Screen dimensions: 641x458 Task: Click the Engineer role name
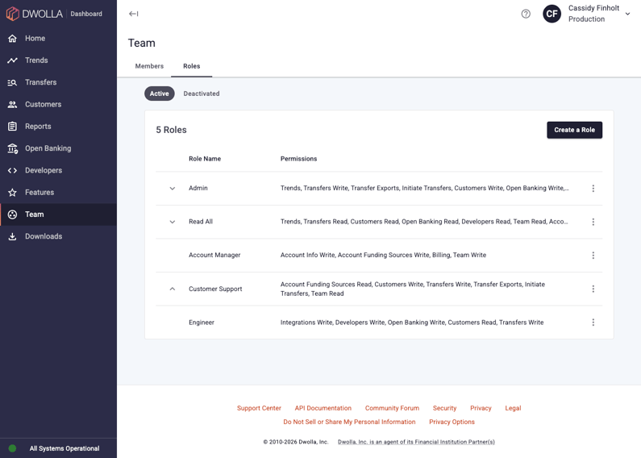(x=202, y=323)
